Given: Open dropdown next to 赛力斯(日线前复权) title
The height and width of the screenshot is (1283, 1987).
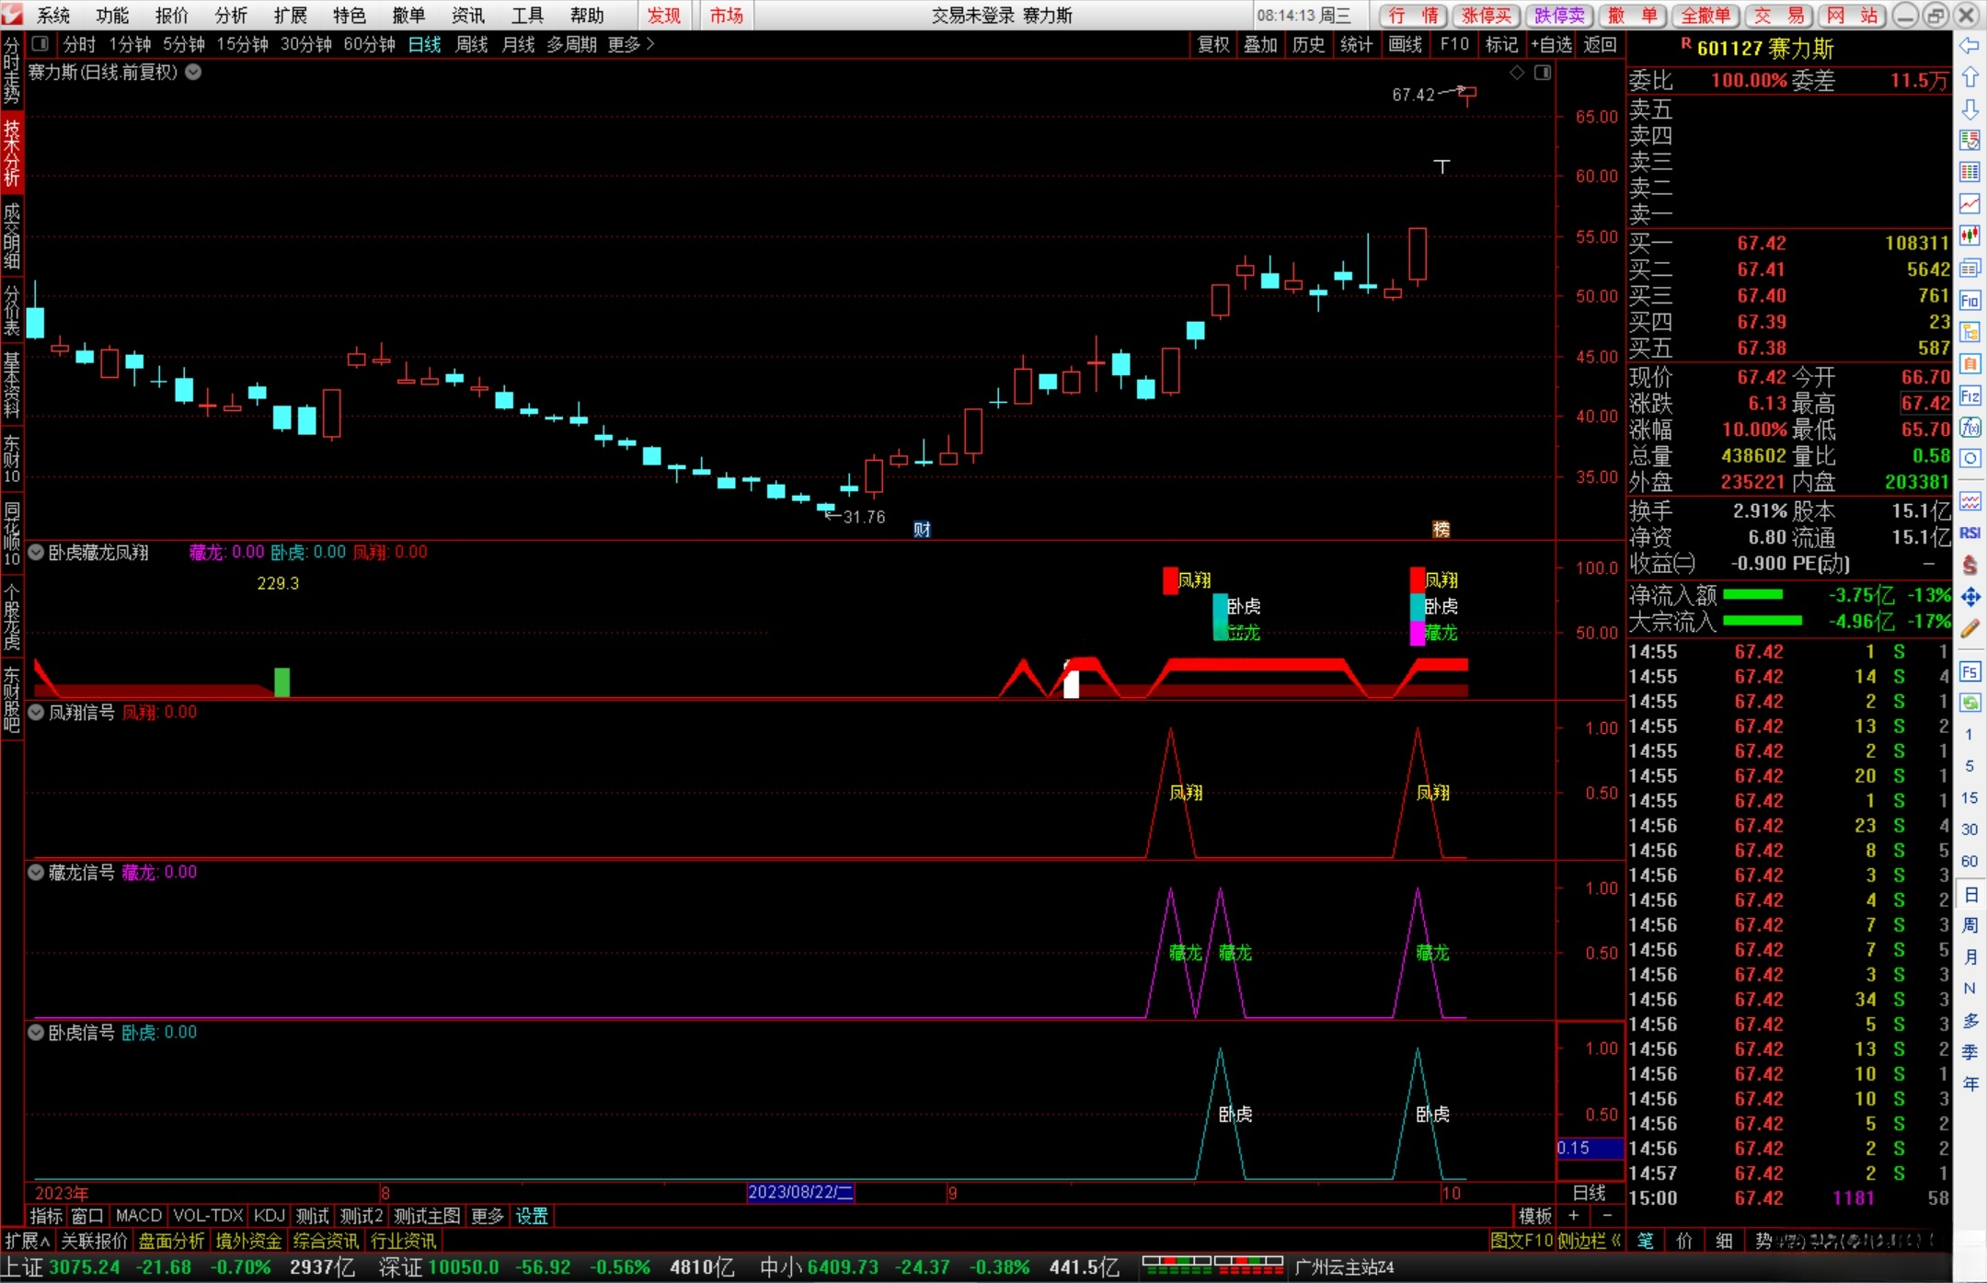Looking at the screenshot, I should 194,73.
